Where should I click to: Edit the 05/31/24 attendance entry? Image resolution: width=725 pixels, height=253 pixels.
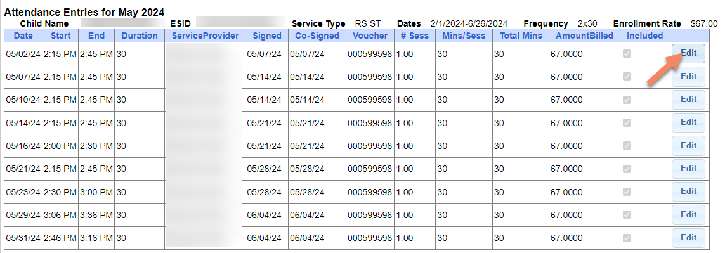pos(688,238)
